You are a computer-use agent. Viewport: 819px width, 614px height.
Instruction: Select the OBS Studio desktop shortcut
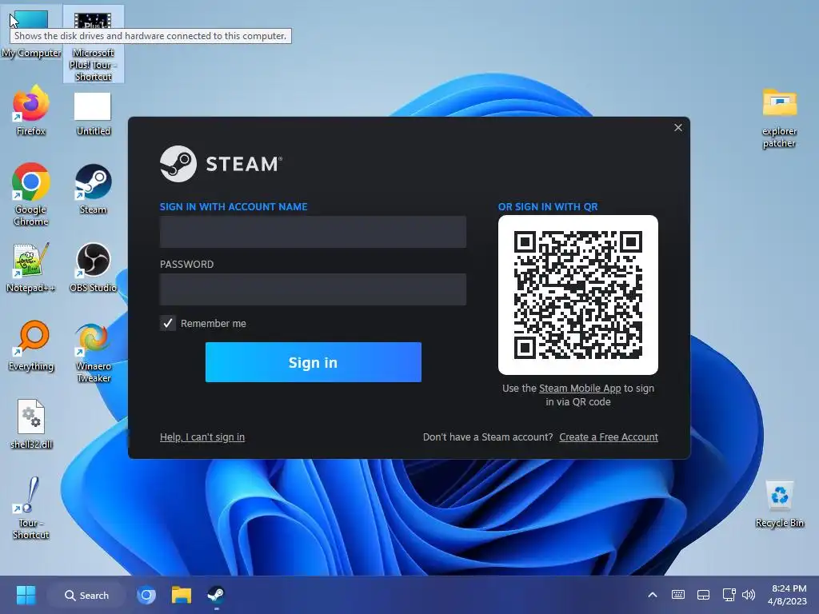pos(93,267)
